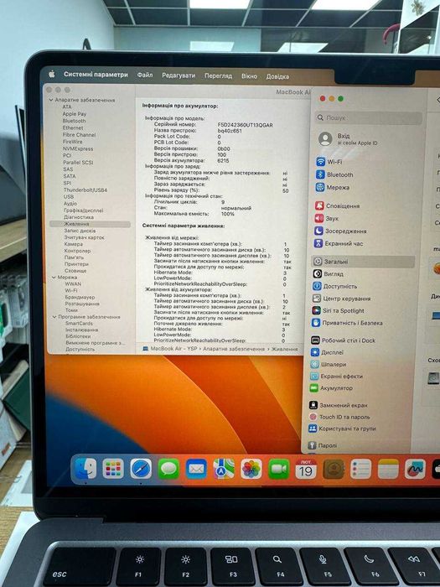Open the Зосередження moon icon
The height and width of the screenshot is (587, 440).
click(x=318, y=231)
